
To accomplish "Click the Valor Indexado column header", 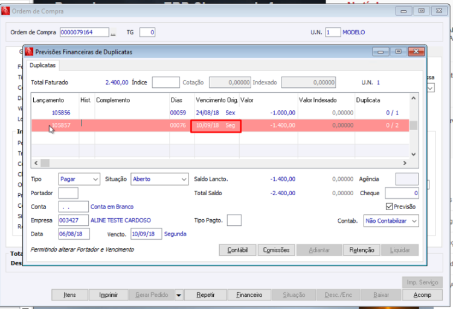I will (x=318, y=100).
